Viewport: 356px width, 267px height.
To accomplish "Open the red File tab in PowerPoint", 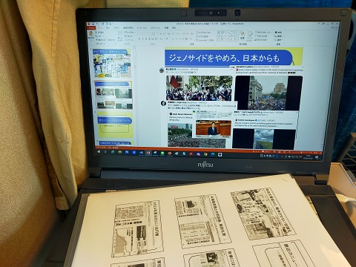I will pyautogui.click(x=90, y=27).
